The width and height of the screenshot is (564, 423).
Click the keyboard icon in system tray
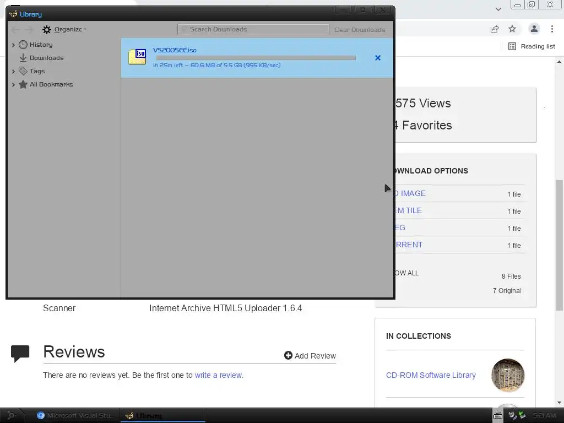pyautogui.click(x=498, y=416)
